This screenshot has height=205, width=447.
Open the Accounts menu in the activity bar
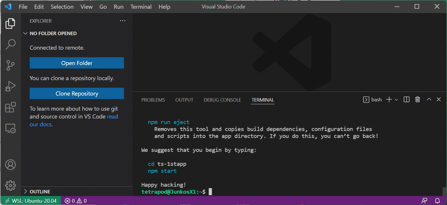pyautogui.click(x=11, y=164)
